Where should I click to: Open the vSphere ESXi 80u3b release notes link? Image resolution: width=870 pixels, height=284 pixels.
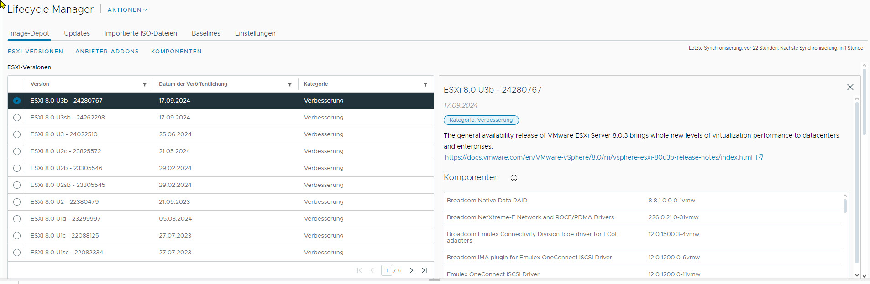point(598,157)
